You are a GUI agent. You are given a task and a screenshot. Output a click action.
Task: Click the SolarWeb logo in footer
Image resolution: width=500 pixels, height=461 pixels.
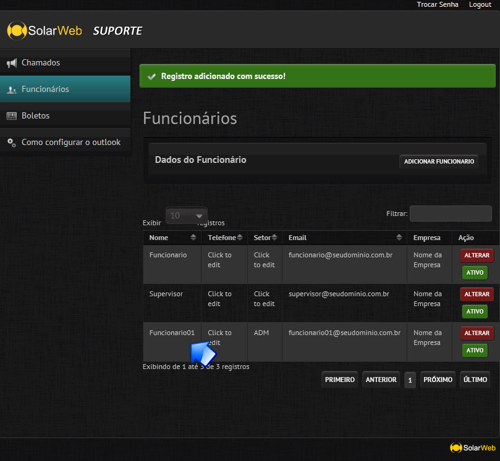click(x=473, y=447)
